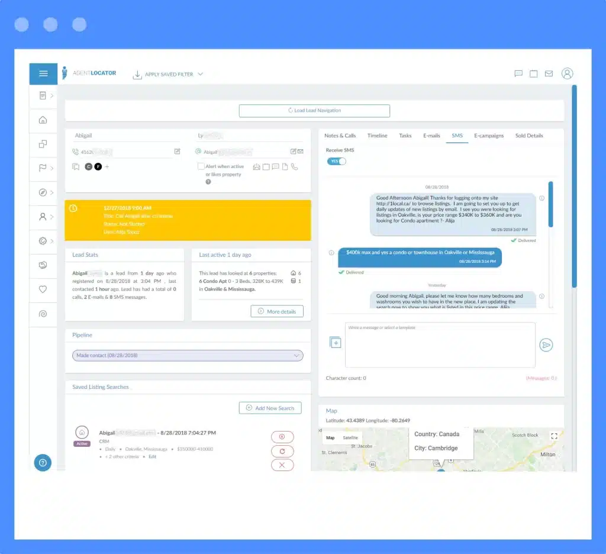Click the blue help question mark button

(x=43, y=463)
